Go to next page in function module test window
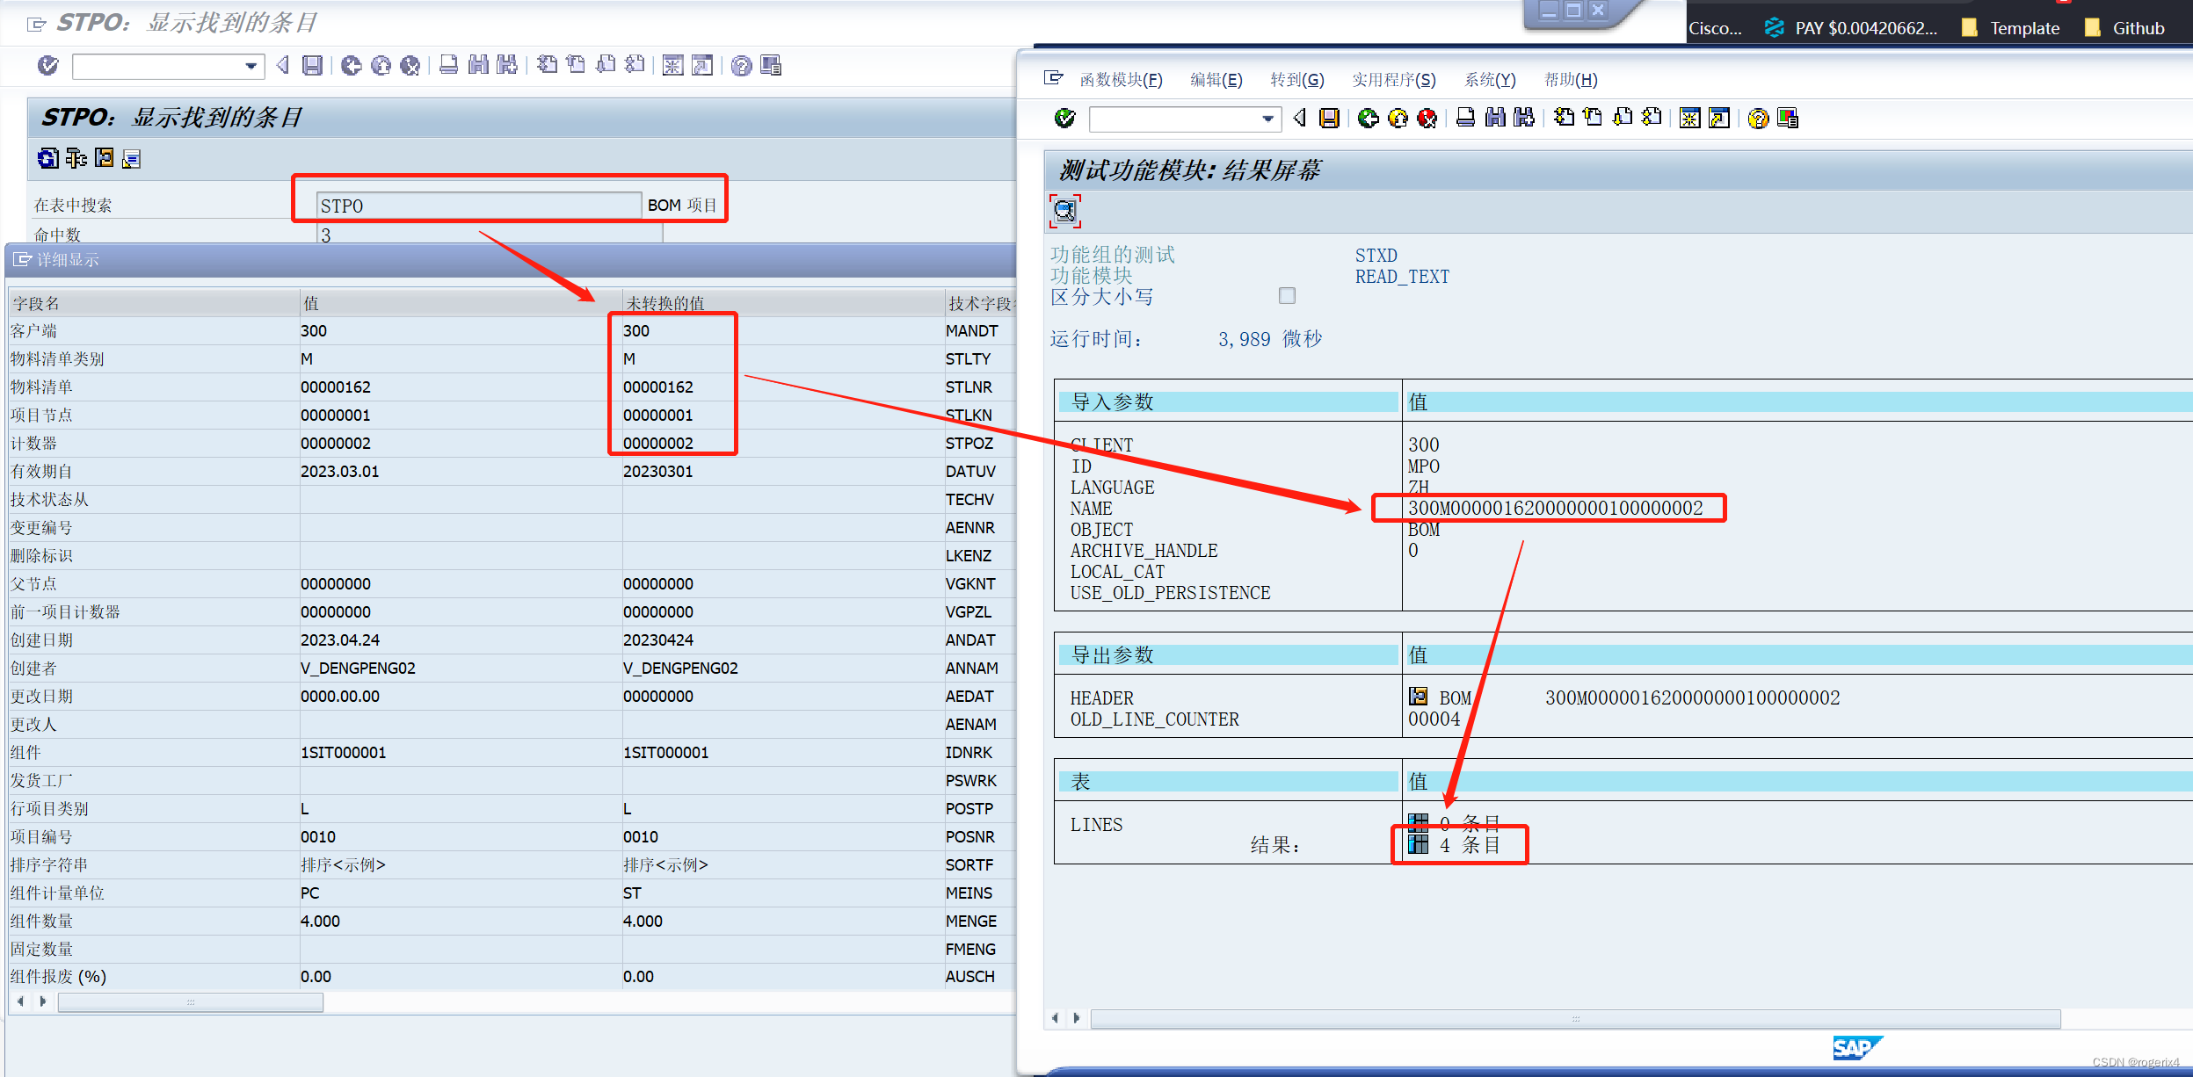This screenshot has width=2193, height=1077. 1623,118
